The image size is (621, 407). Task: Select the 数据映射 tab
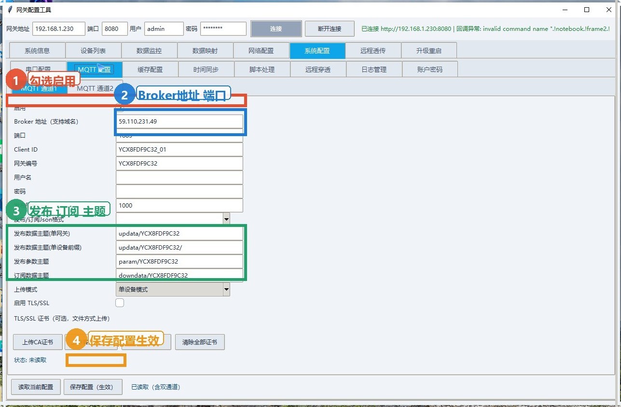point(205,51)
